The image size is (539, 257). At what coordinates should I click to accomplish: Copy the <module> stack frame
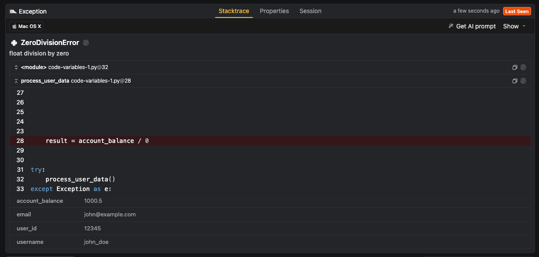[515, 67]
